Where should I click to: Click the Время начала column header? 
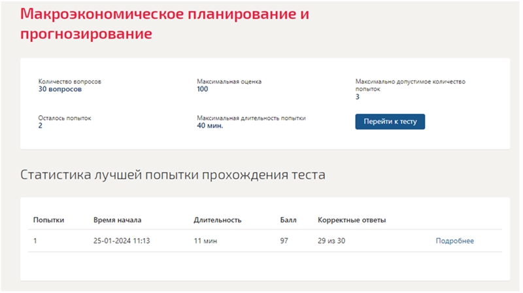[118, 220]
